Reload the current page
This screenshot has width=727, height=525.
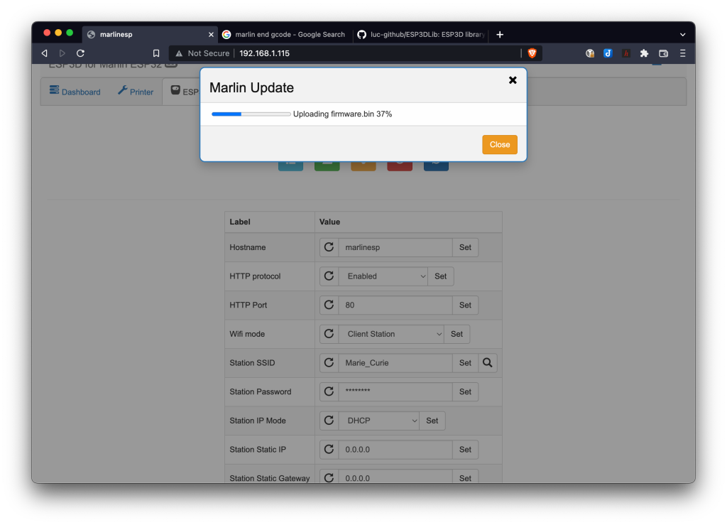point(80,53)
